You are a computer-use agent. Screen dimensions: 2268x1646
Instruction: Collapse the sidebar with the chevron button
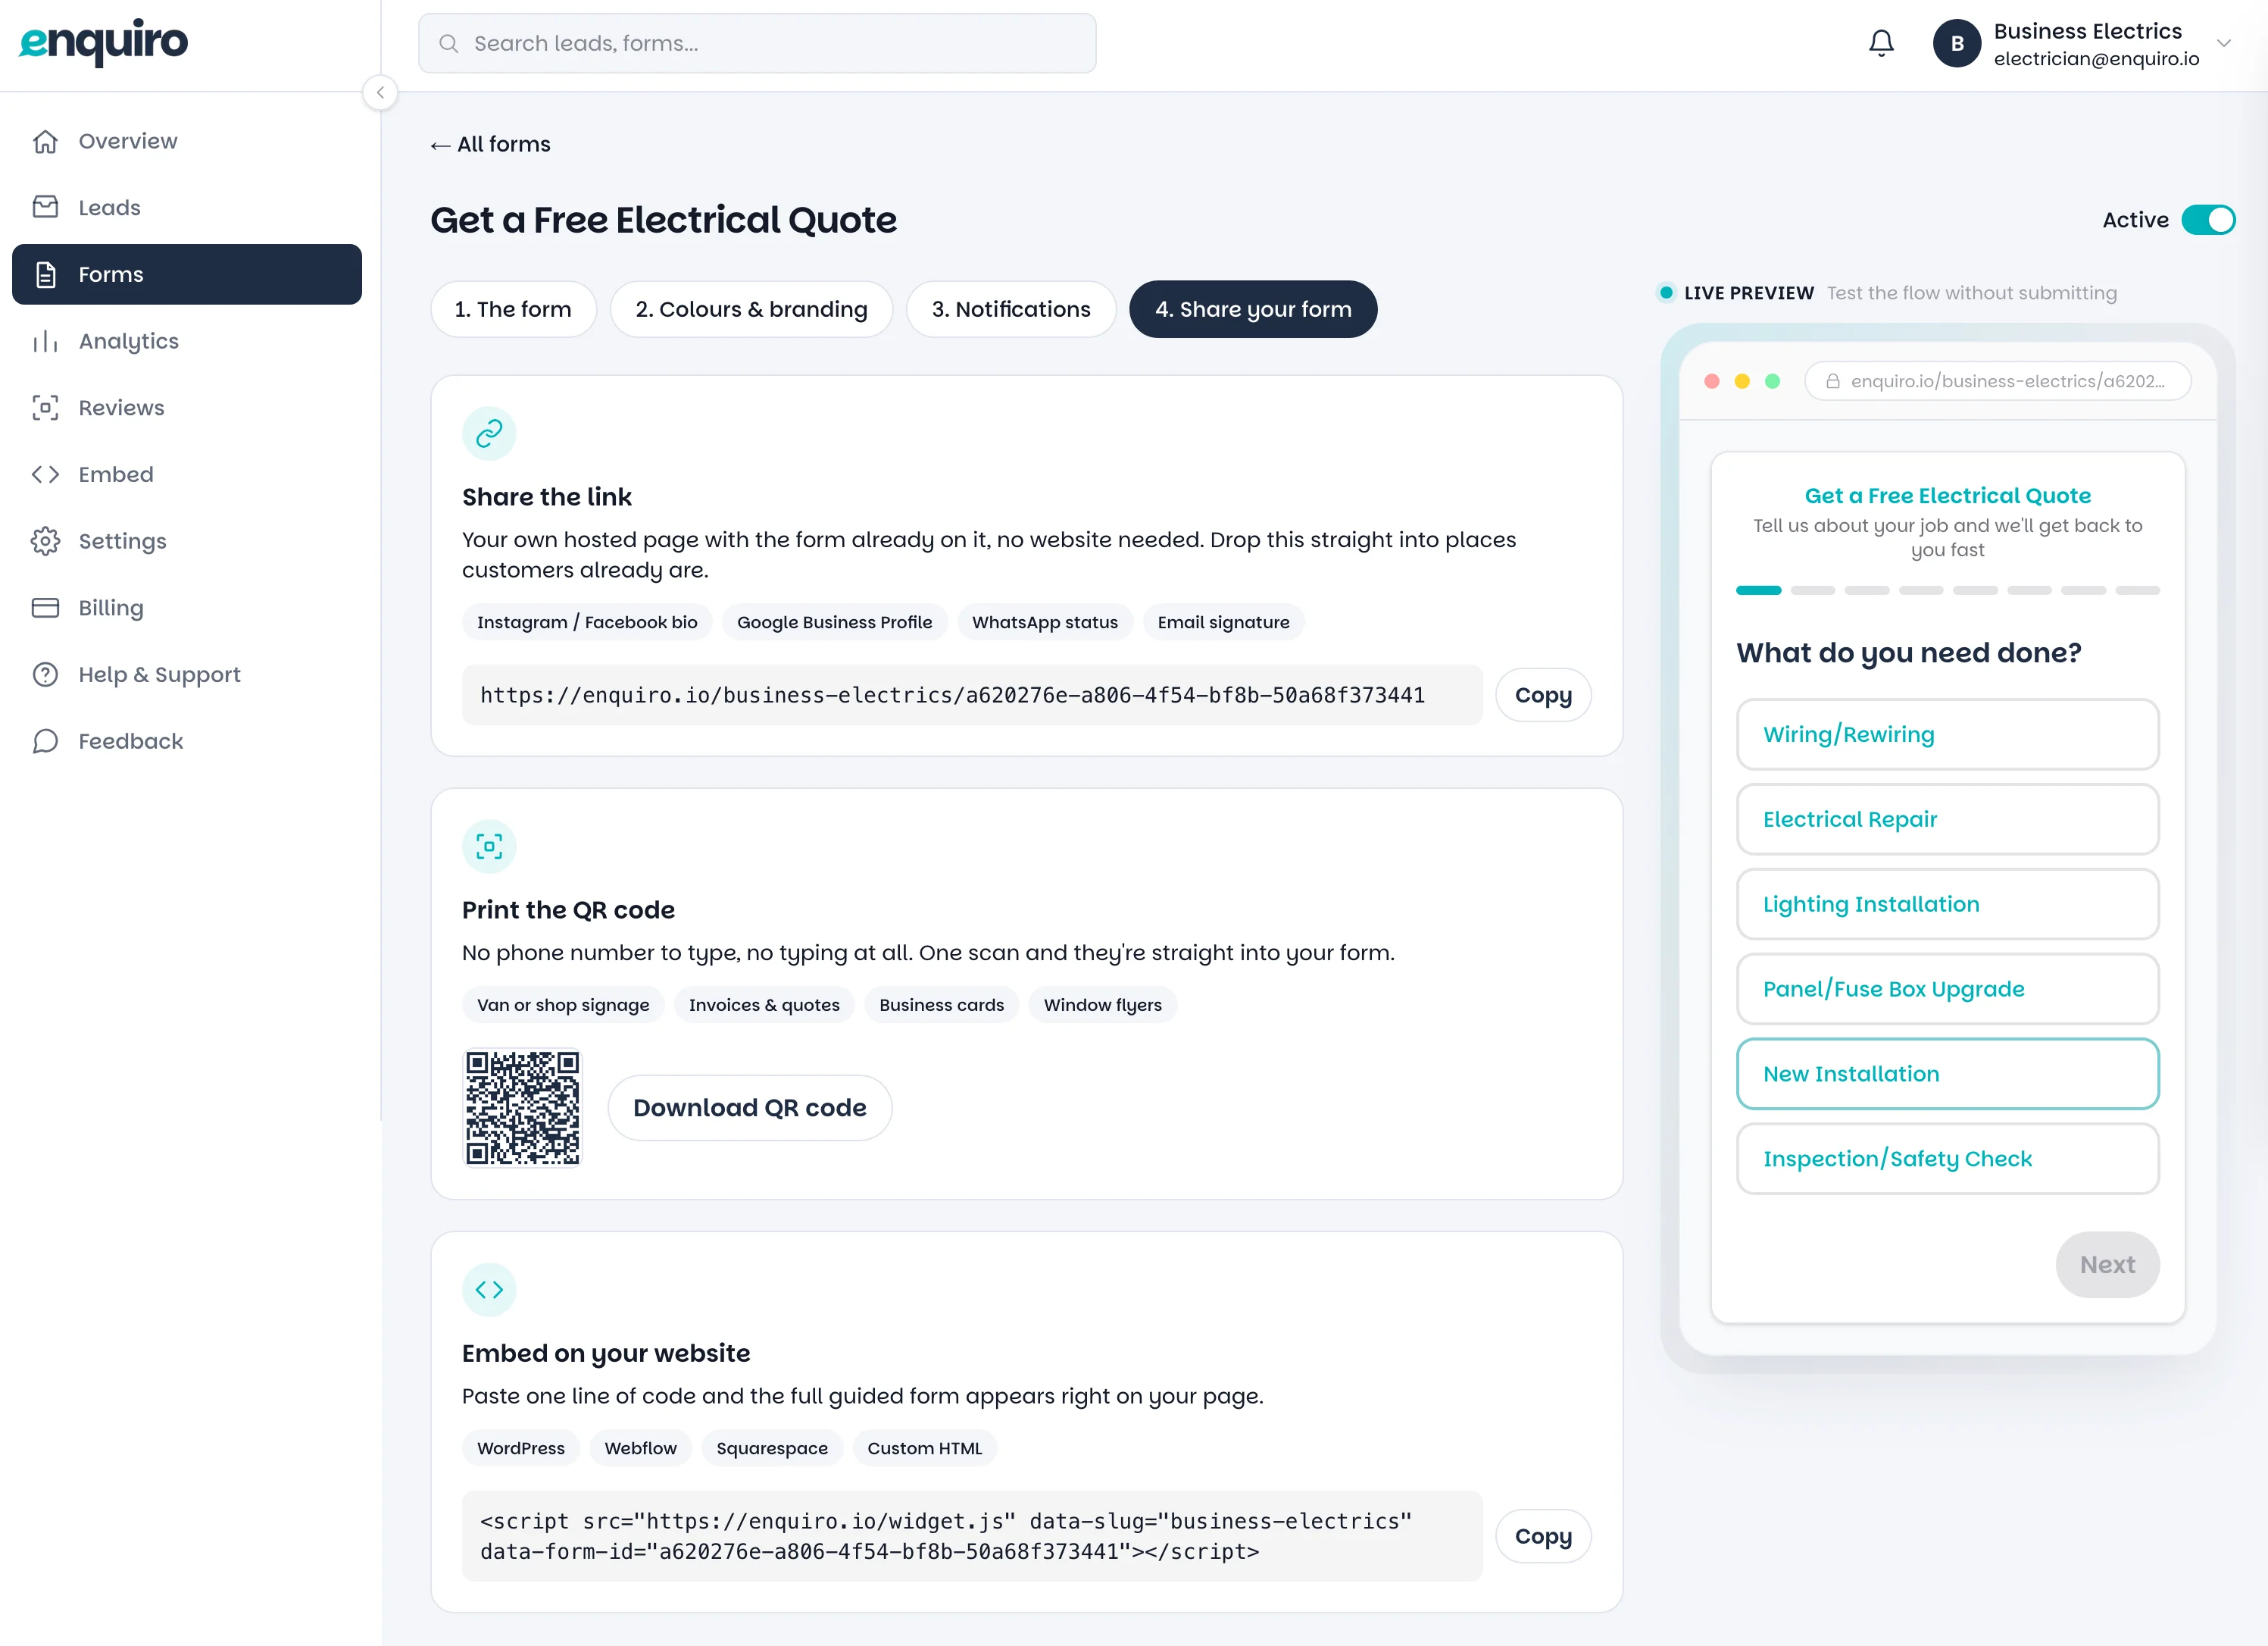tap(380, 92)
